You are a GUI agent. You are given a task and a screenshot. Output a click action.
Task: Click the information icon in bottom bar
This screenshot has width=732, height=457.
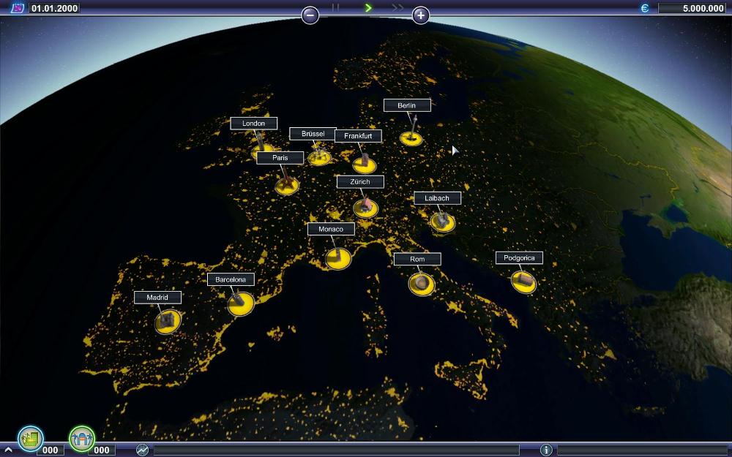[545, 450]
